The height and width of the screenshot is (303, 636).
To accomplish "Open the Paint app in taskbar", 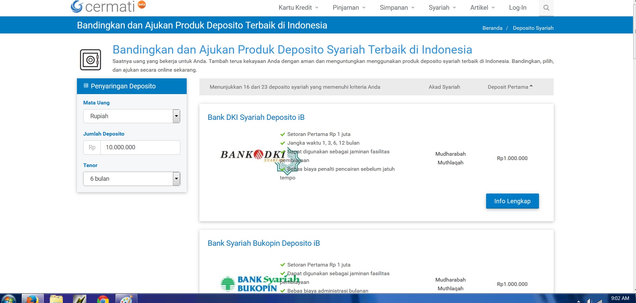I will pyautogui.click(x=126, y=299).
